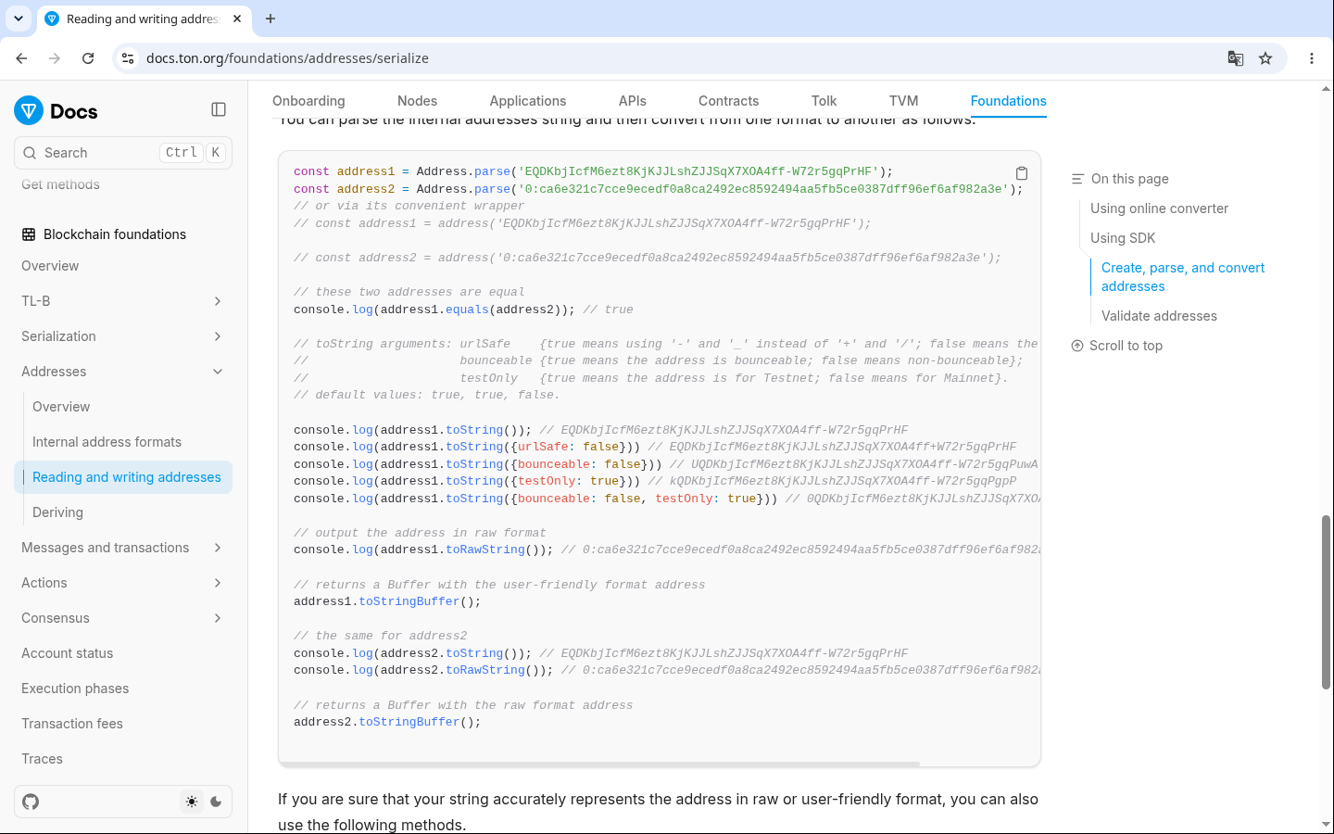Viewport: 1334px width, 834px height.
Task: Click the TON Docs logo
Action: 56,111
